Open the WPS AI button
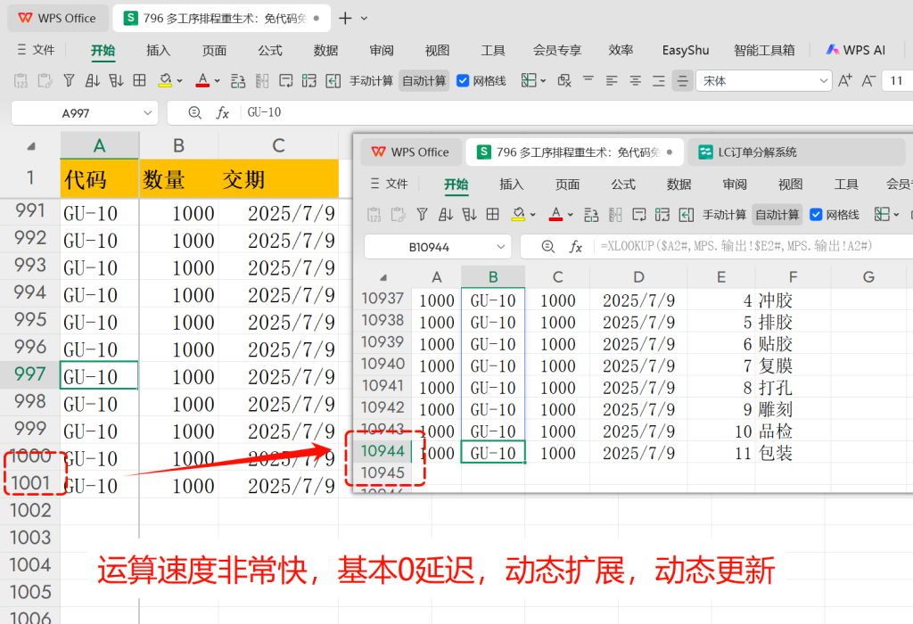Screen dimensions: 913x624 pos(856,50)
